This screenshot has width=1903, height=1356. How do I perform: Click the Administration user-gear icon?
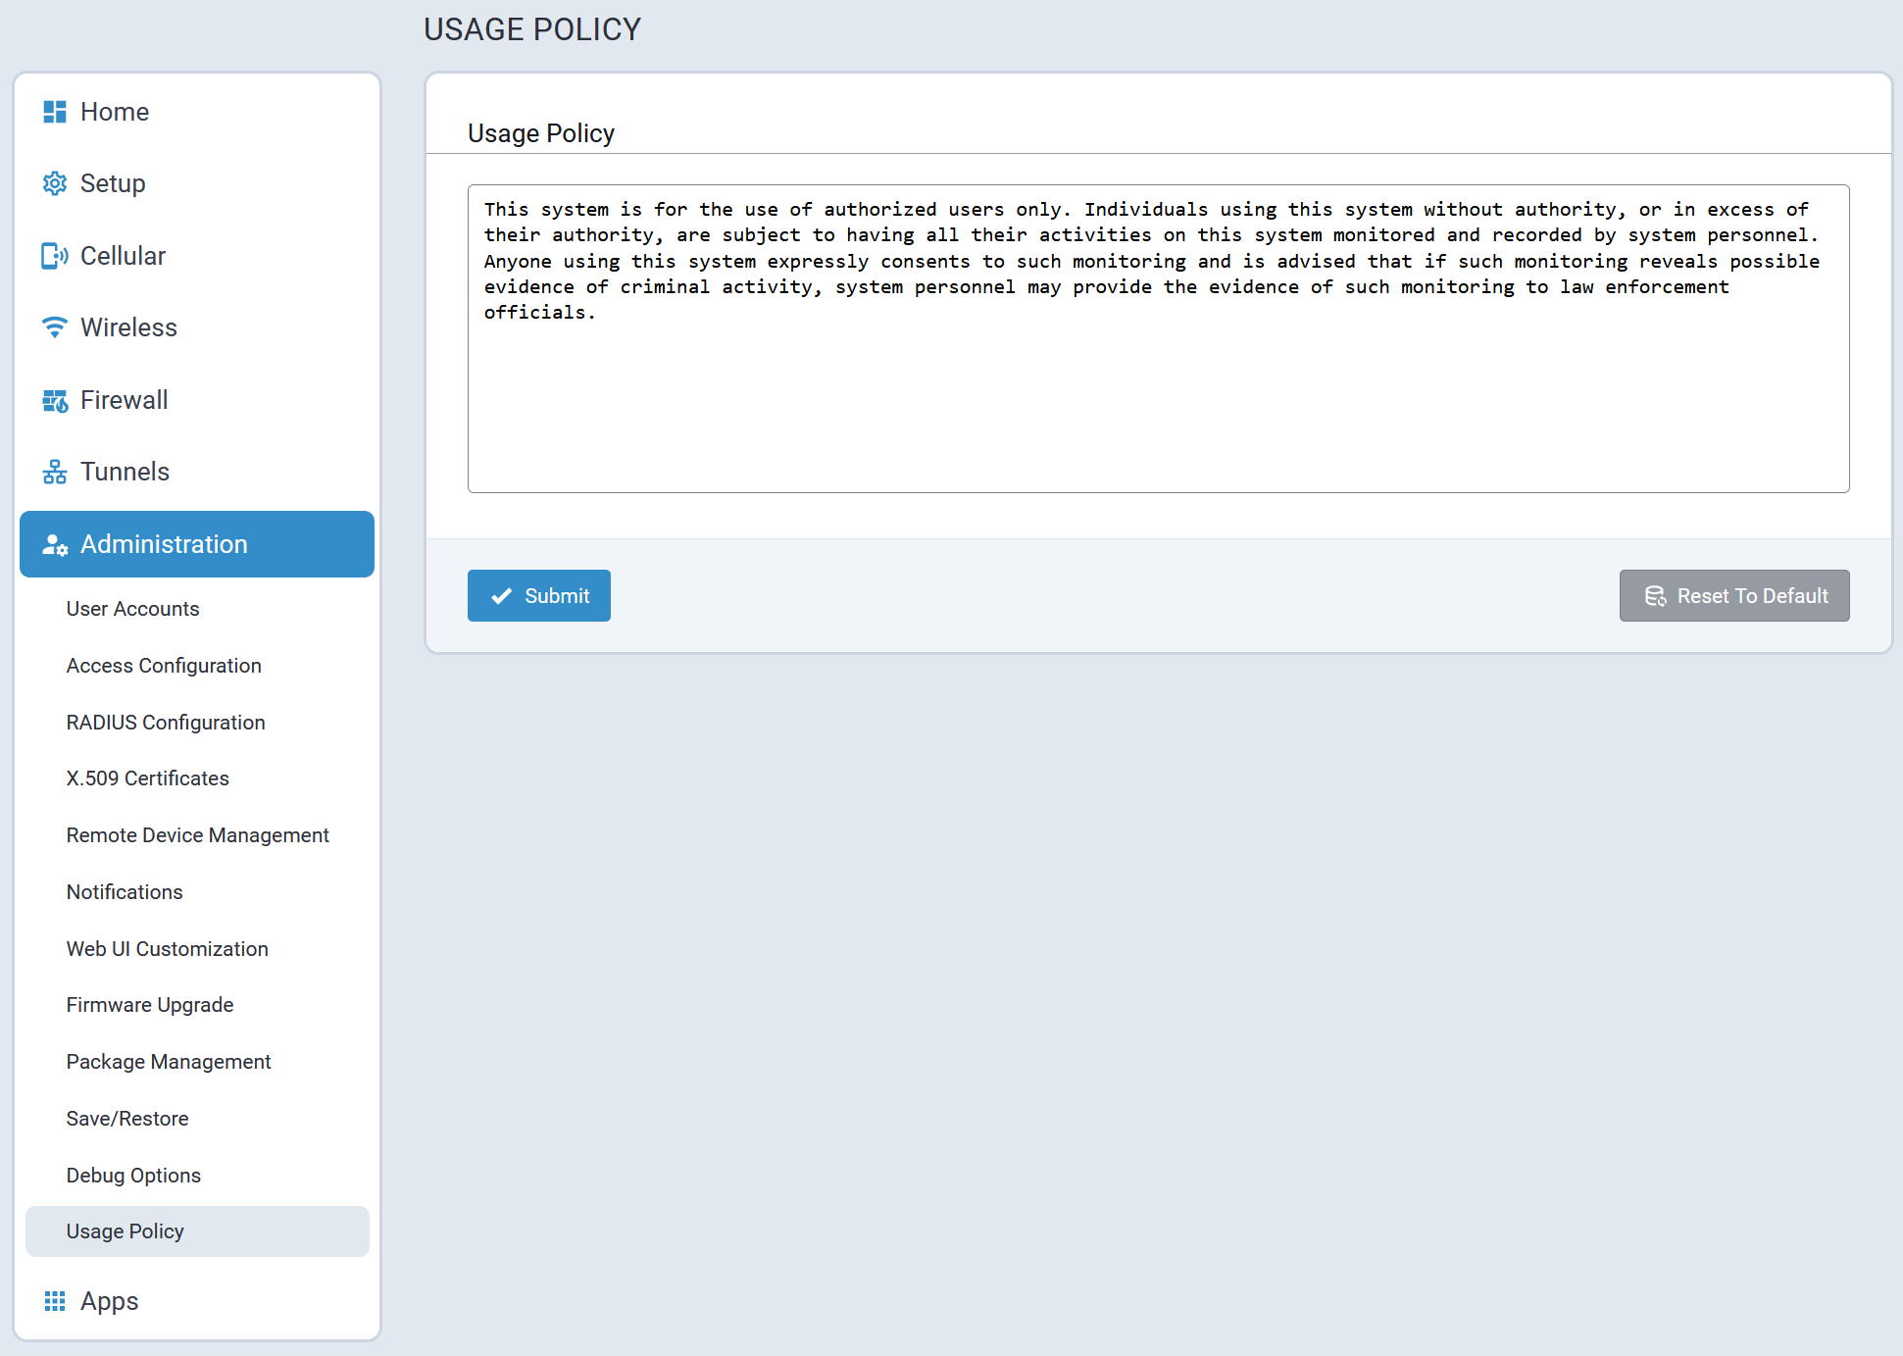(55, 544)
